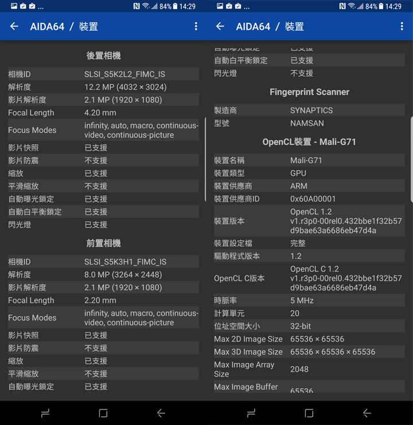Viewport: 413px width, 425px height.
Task: Tap the OpenCL C版本 row label
Action: point(239,278)
